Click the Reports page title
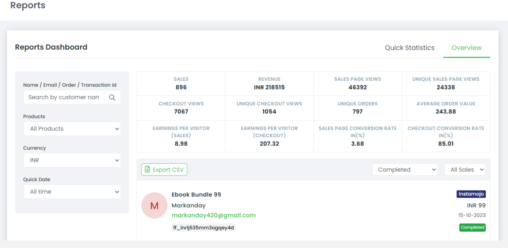The image size is (508, 248). [x=28, y=5]
